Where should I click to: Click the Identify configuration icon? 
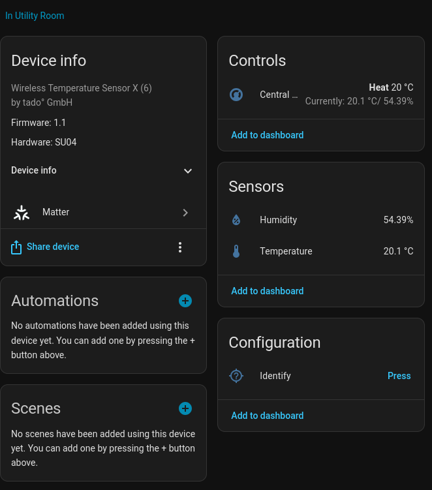coord(236,376)
